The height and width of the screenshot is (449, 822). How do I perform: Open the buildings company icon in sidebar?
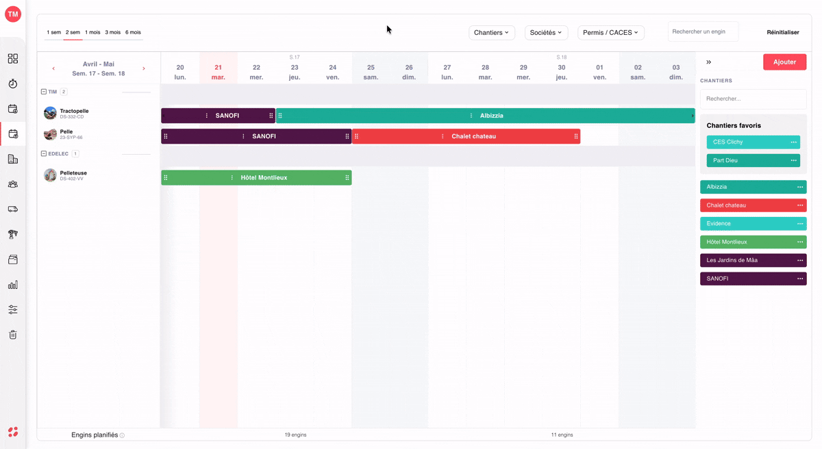(13, 159)
